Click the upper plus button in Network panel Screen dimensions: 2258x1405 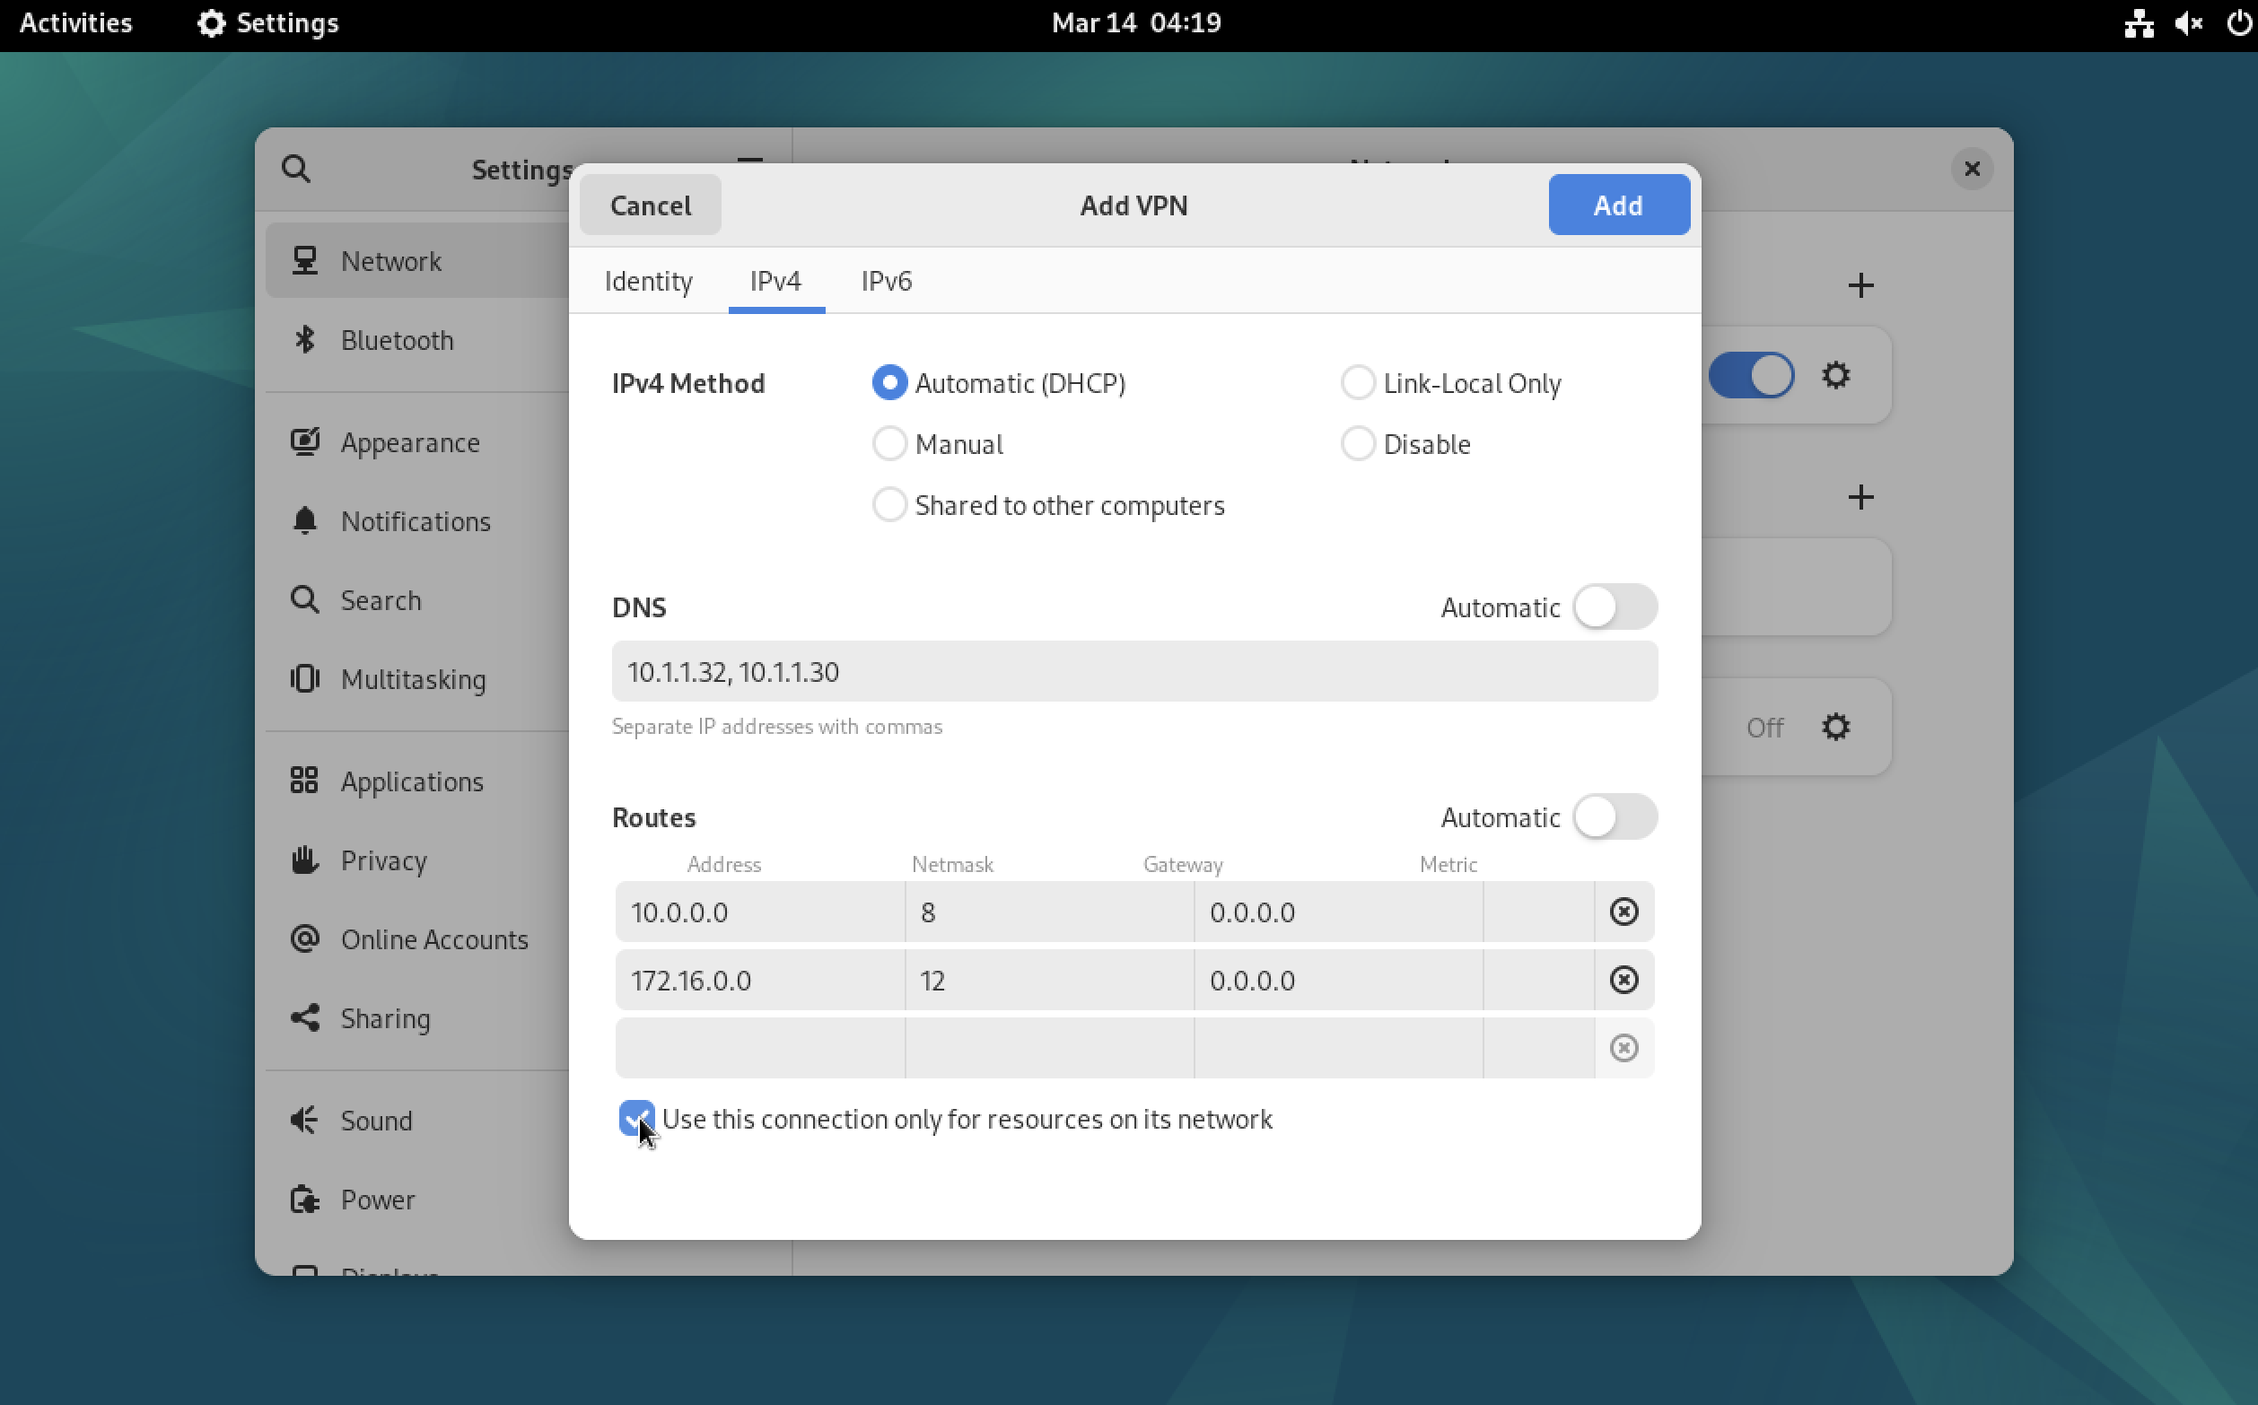pyautogui.click(x=1860, y=285)
